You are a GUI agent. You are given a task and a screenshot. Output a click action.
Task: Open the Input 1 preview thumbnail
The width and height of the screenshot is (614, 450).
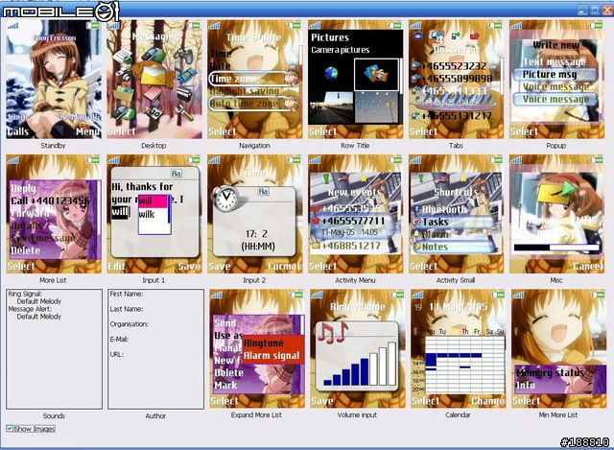pyautogui.click(x=153, y=214)
